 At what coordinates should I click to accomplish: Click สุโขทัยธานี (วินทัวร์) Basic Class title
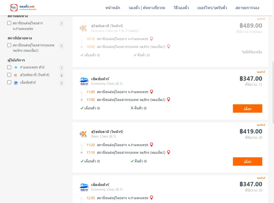107,132
